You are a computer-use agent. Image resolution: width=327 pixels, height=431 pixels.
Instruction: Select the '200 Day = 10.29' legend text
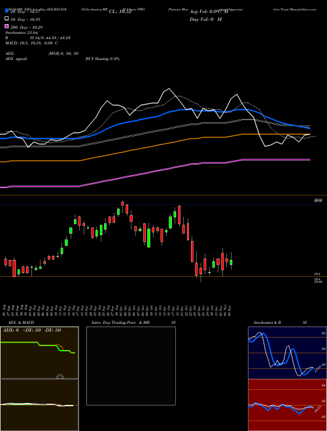pos(26,27)
